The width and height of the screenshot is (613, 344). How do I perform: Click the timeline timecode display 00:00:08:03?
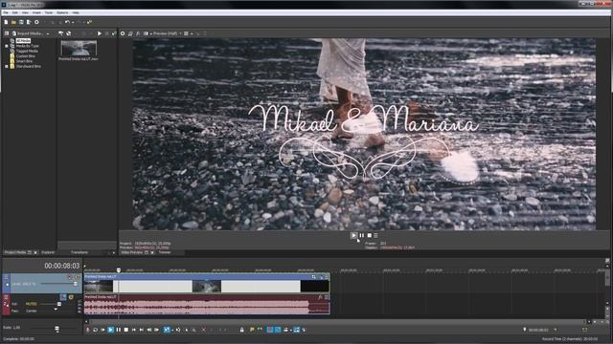coord(61,266)
